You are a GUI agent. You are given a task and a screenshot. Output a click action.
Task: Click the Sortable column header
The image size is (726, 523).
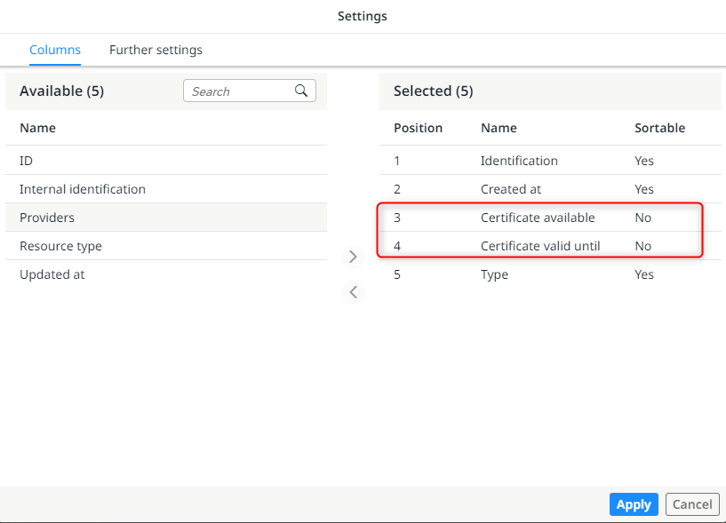tap(659, 128)
